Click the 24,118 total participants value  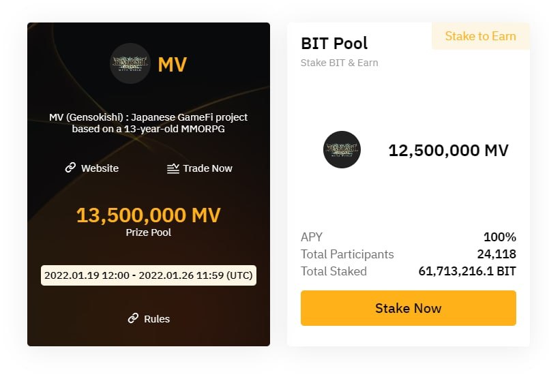[x=496, y=254]
